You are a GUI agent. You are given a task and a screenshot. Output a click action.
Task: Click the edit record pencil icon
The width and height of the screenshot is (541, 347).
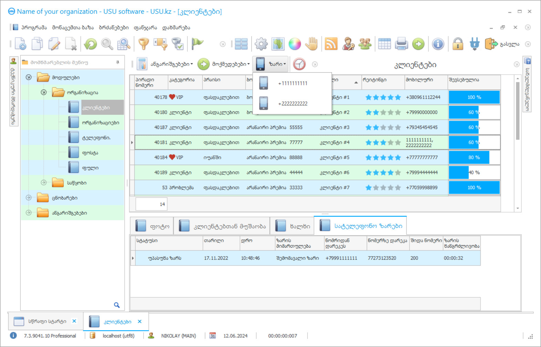point(54,44)
